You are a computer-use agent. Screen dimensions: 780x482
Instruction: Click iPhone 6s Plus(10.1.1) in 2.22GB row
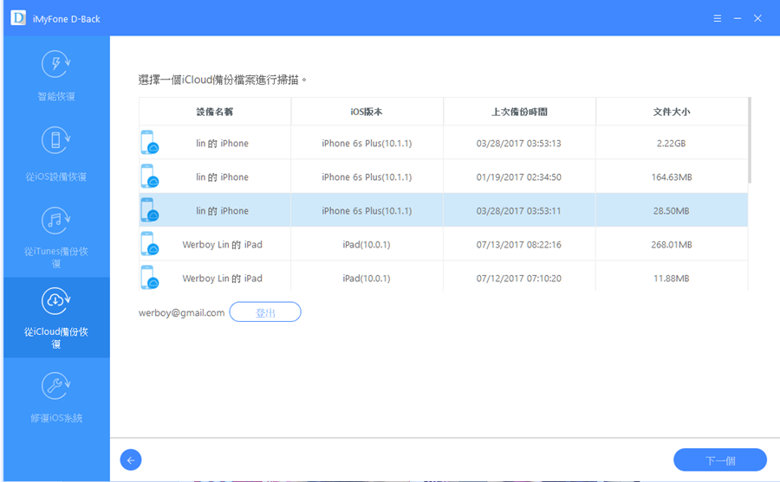(x=367, y=143)
